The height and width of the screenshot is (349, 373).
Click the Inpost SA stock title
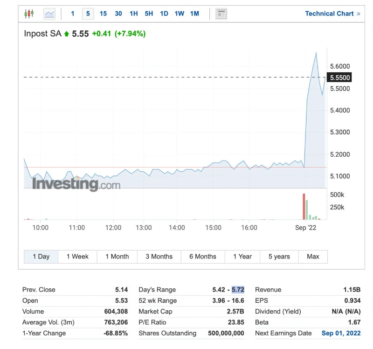(x=43, y=34)
